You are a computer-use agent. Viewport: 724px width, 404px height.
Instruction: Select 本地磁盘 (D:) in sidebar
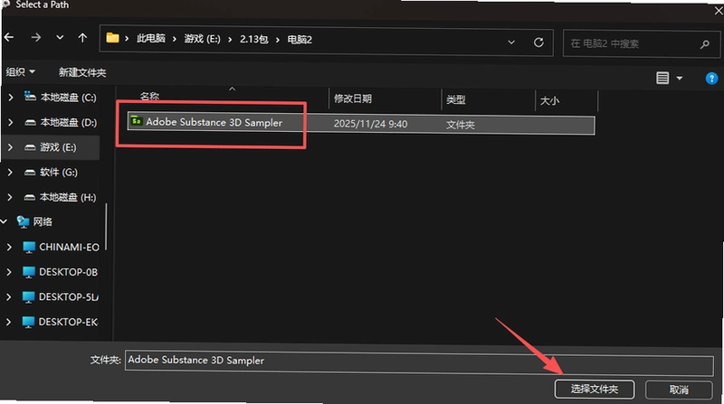(x=69, y=122)
